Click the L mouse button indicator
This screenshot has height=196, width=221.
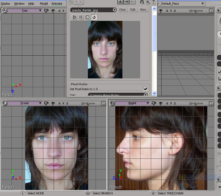(x=23, y=194)
